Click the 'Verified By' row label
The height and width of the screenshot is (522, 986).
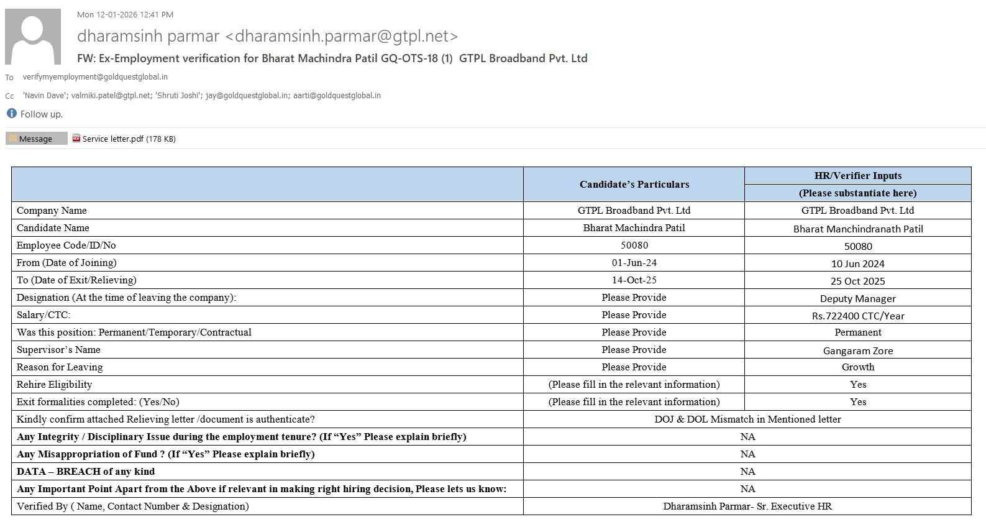133,506
